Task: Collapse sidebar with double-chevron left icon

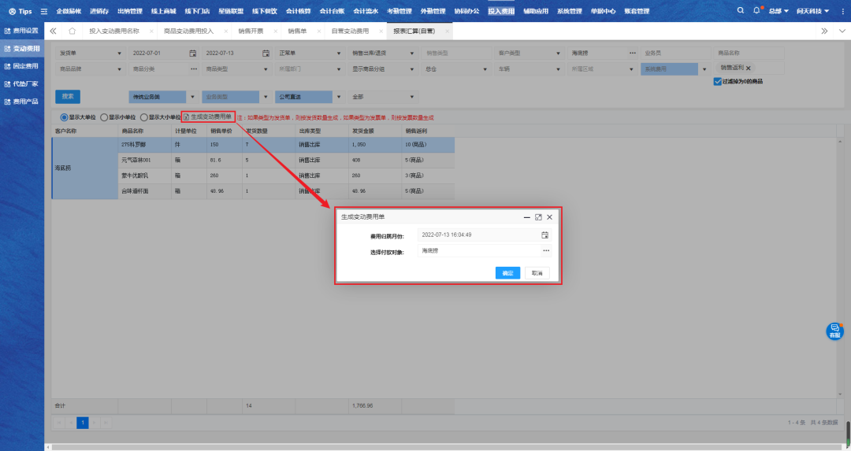Action: 53,31
